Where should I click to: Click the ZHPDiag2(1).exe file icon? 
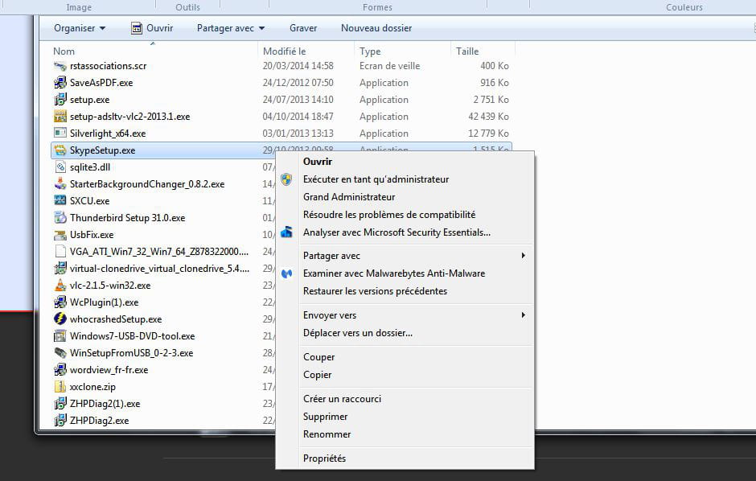(x=60, y=404)
